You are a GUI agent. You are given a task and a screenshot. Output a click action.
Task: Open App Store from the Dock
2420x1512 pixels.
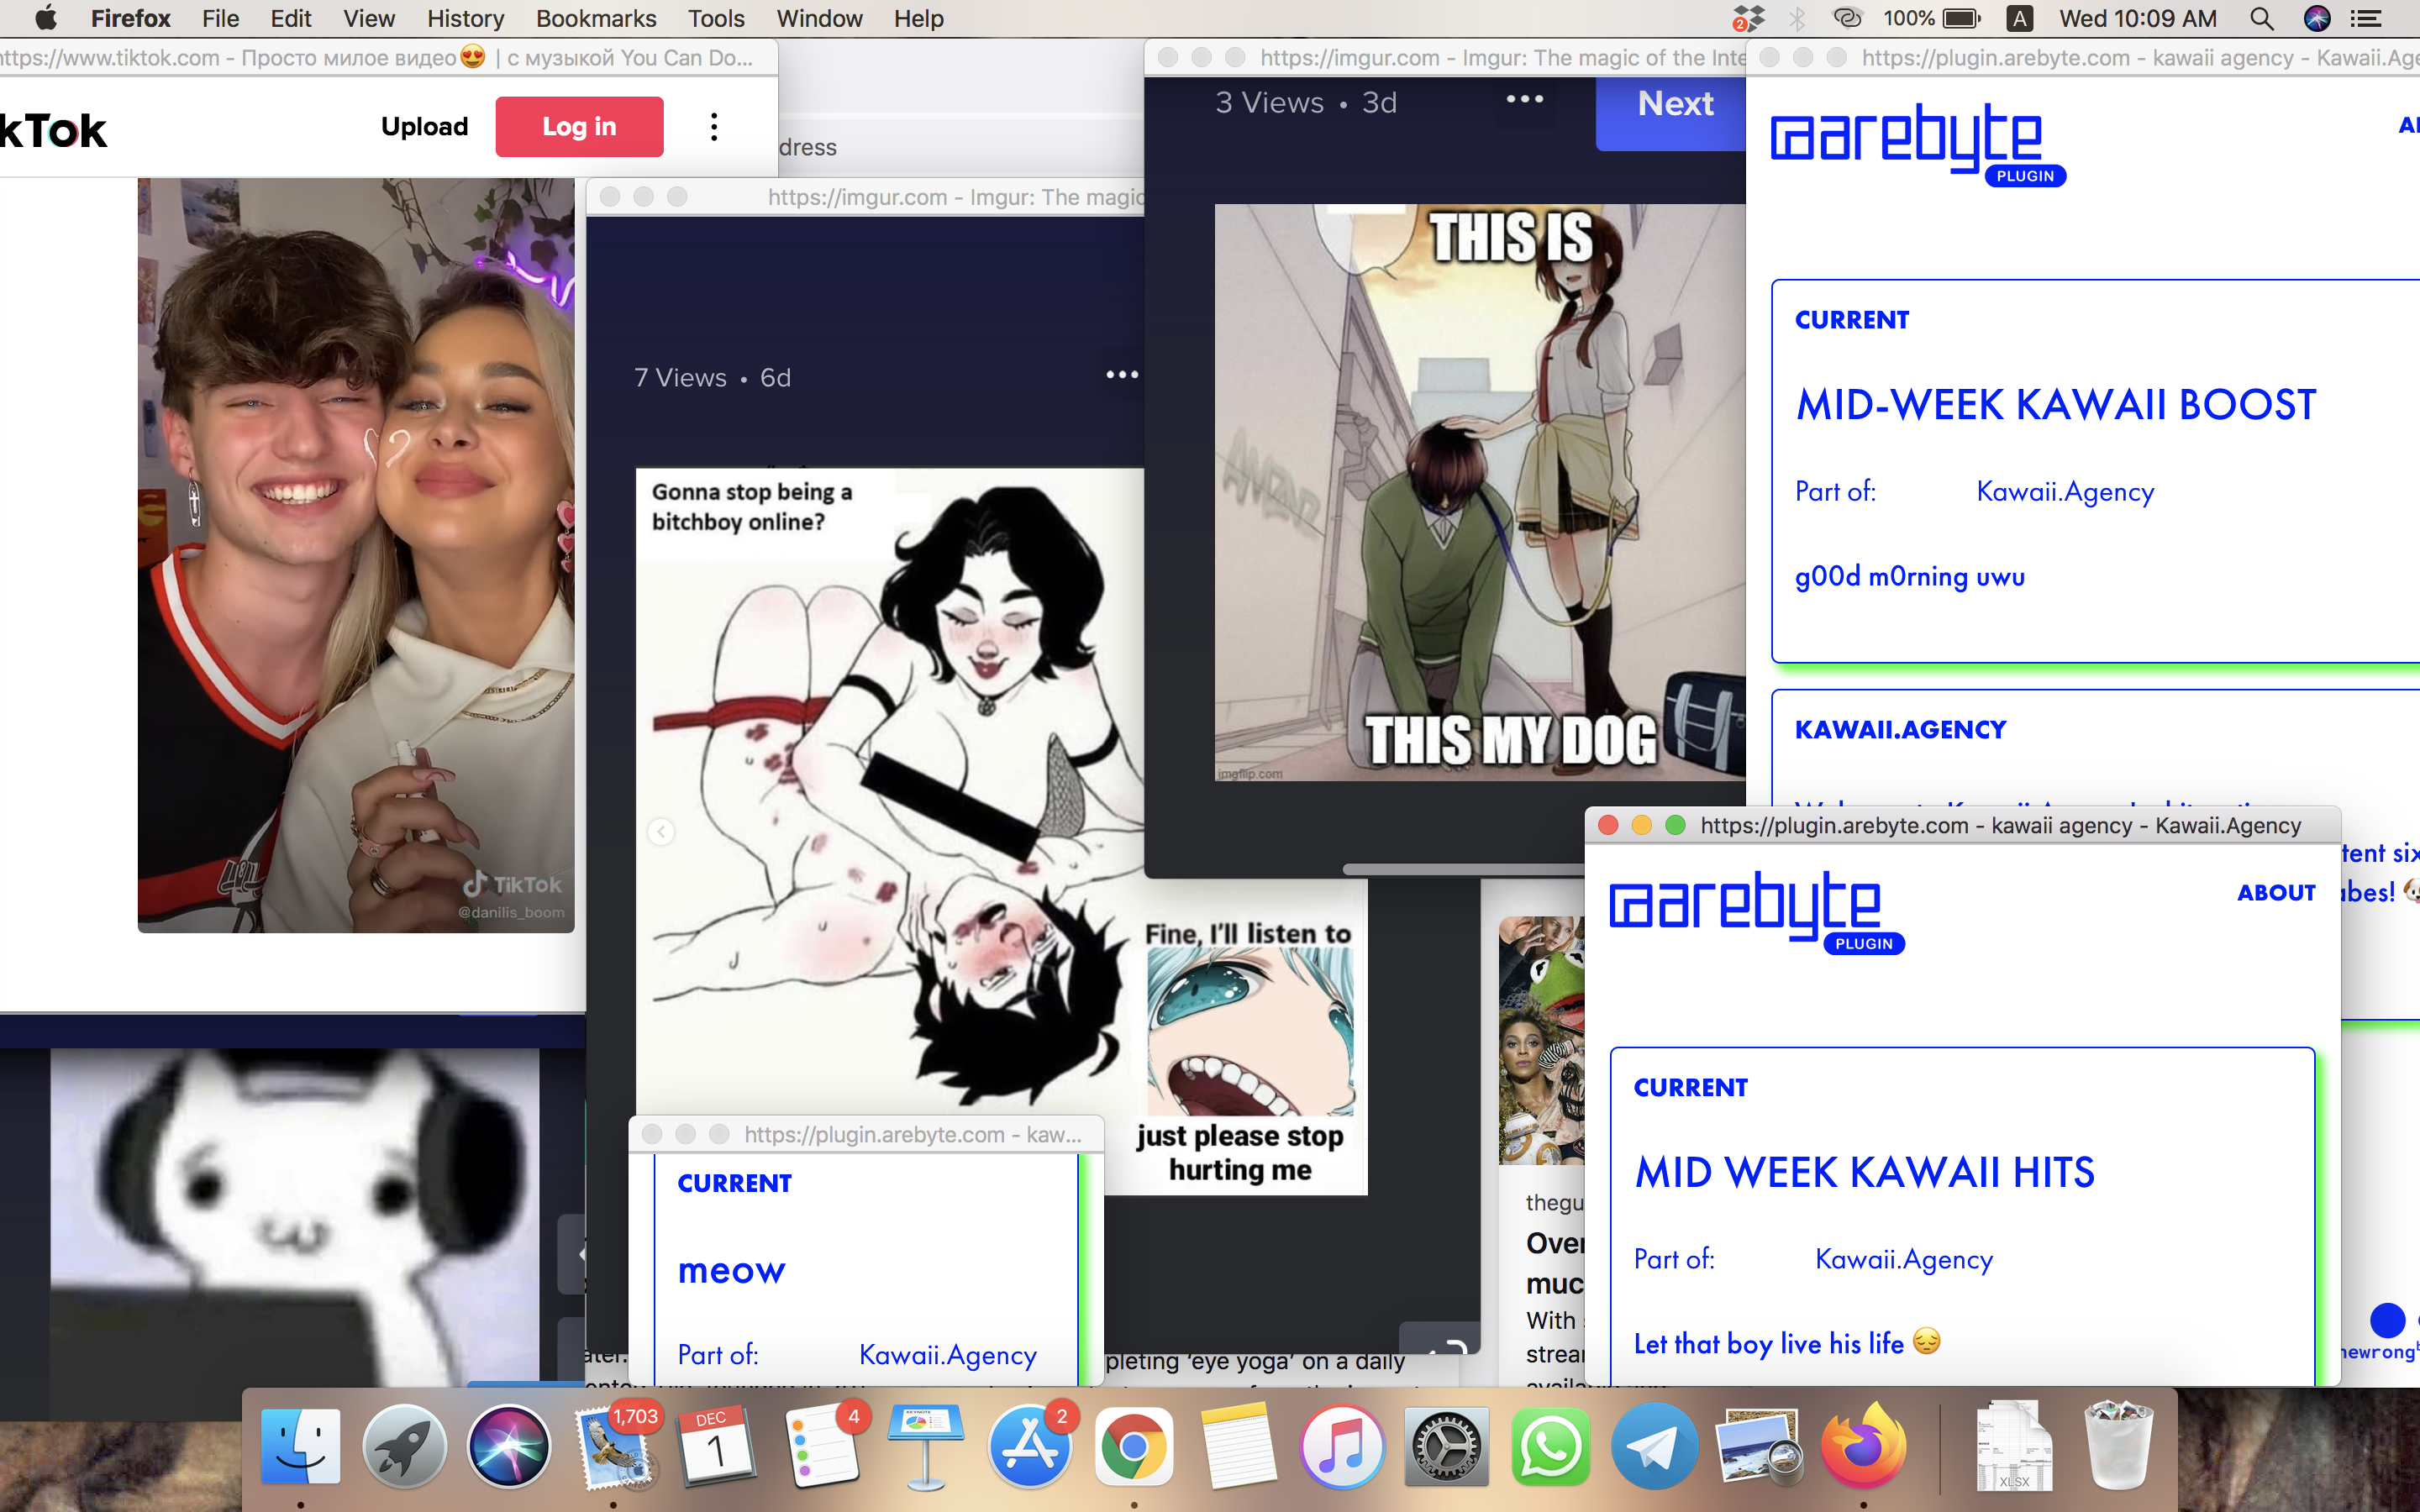click(1030, 1446)
